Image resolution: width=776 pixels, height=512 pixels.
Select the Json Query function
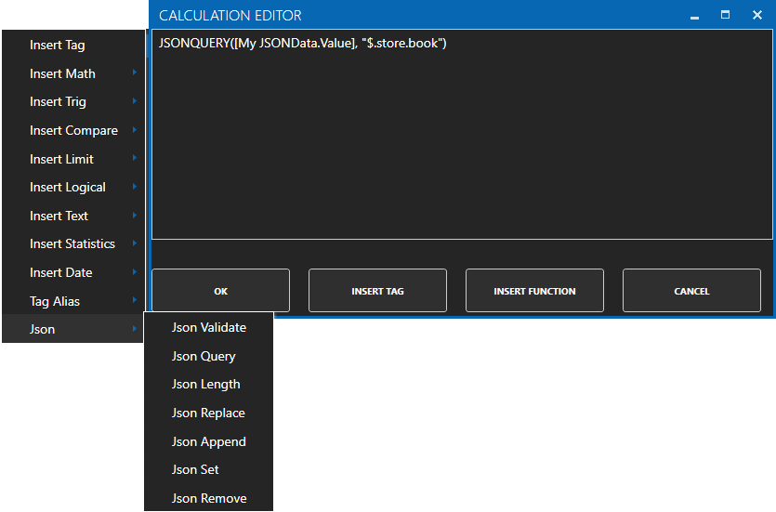pos(204,356)
